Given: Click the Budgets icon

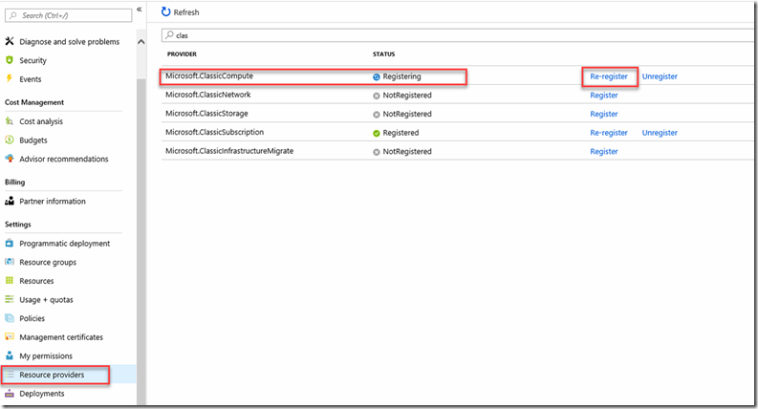Looking at the screenshot, I should click(x=10, y=140).
